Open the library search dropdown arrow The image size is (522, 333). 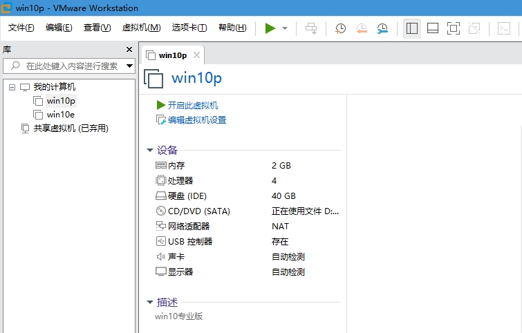pyautogui.click(x=129, y=66)
